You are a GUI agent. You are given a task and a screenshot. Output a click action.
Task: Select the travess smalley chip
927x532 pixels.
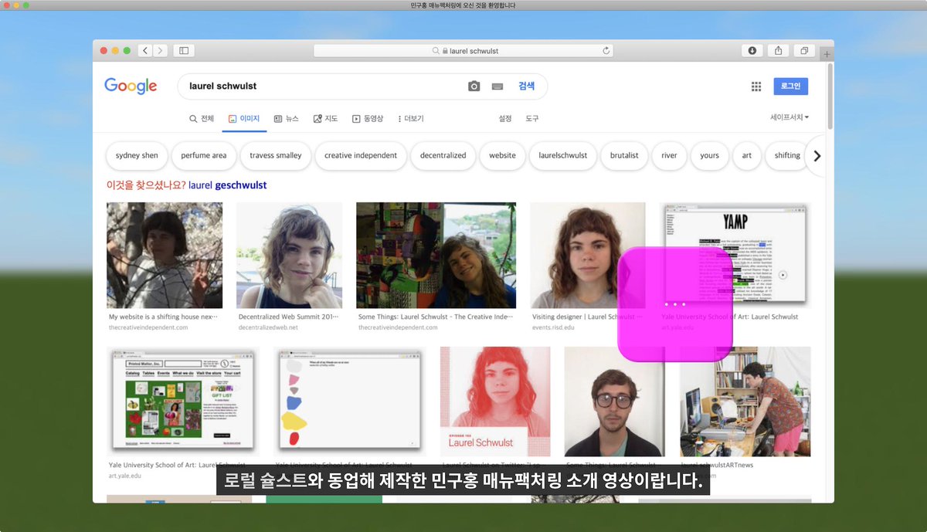point(276,155)
